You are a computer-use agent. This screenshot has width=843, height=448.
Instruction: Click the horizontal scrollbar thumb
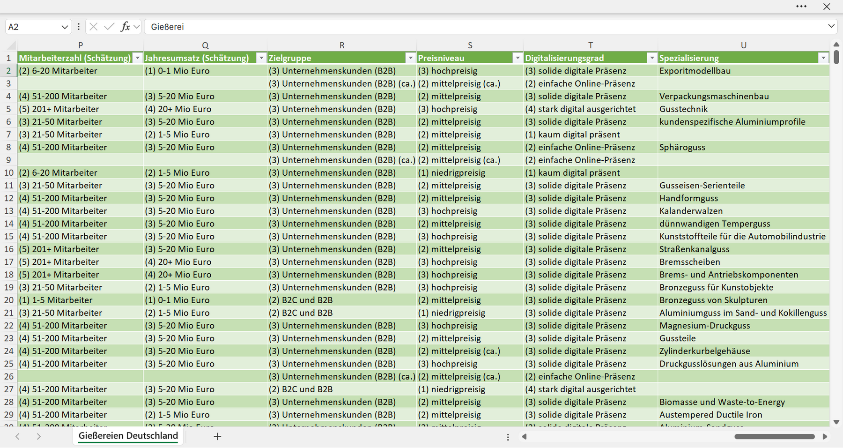775,437
